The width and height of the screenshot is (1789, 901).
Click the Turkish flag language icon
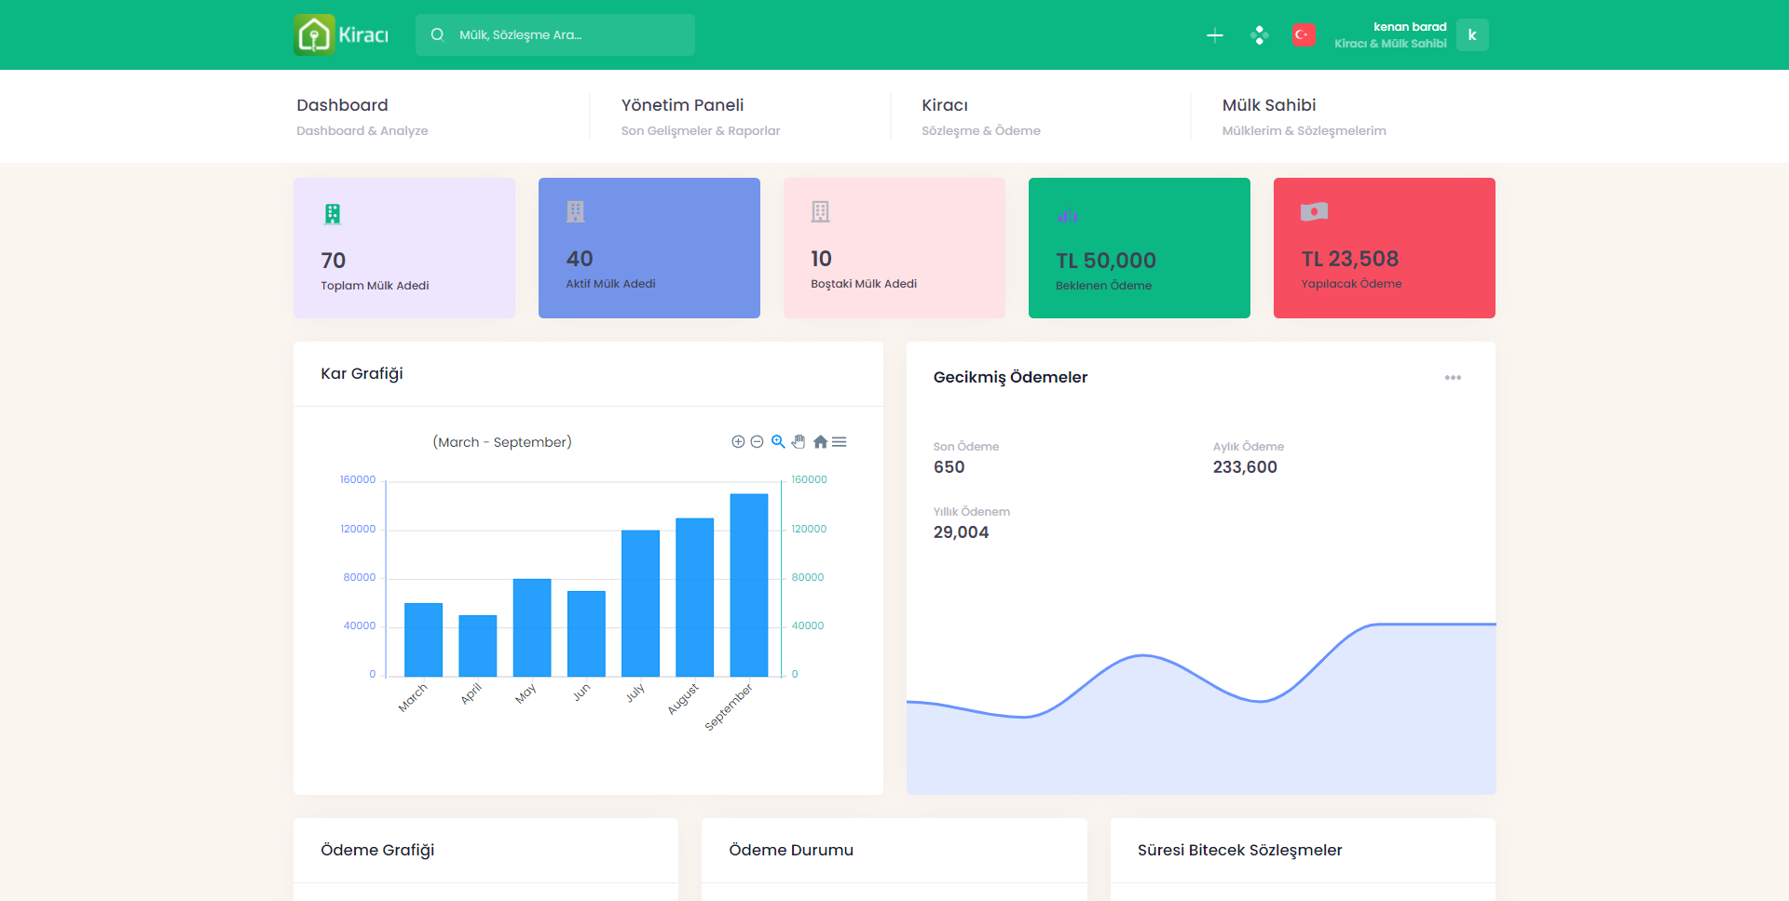click(x=1304, y=35)
